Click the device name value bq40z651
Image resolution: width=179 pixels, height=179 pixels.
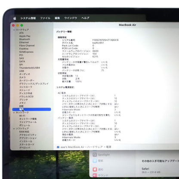98,43
